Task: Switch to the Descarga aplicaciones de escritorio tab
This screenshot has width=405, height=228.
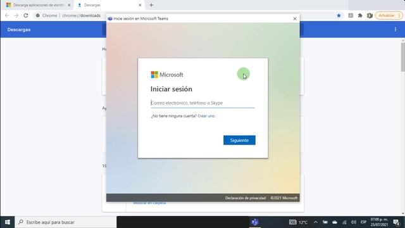Action: [x=38, y=5]
